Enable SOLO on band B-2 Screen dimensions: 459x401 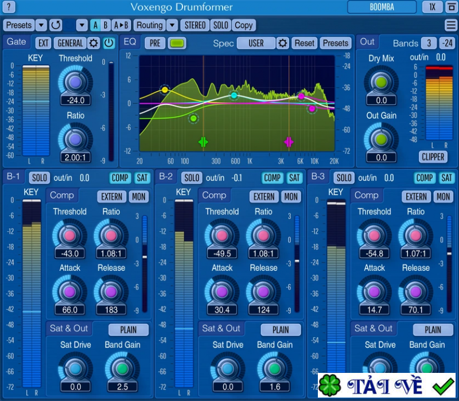click(x=191, y=178)
